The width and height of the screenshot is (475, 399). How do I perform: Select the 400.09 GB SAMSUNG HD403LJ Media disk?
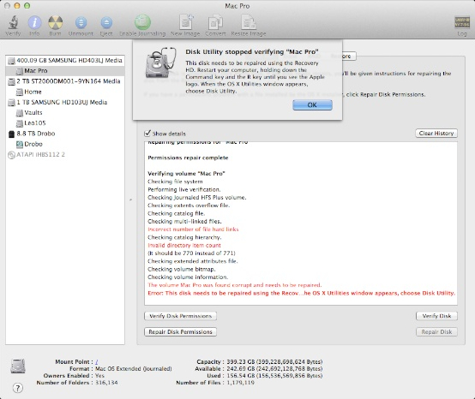tap(65, 61)
